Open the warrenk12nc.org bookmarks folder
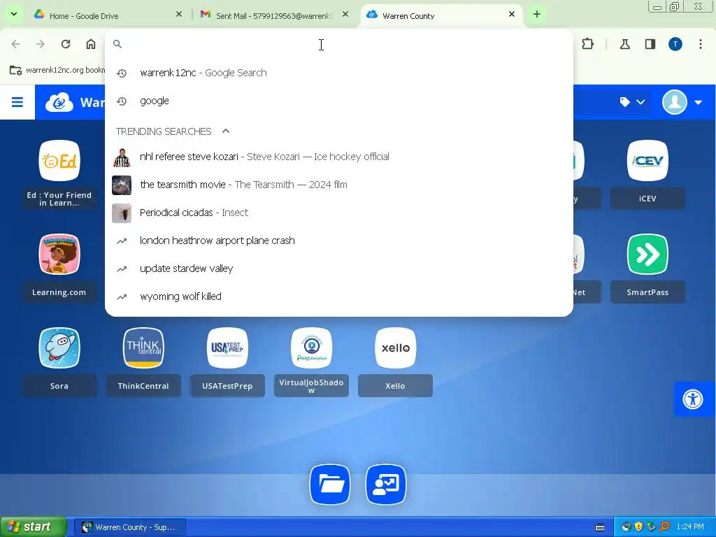This screenshot has width=716, height=537. pos(57,70)
